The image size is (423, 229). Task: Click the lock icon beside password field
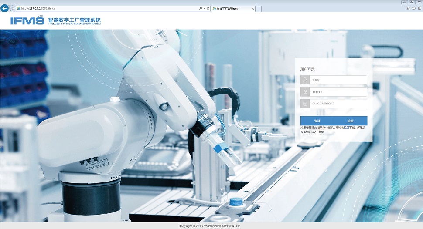click(305, 92)
